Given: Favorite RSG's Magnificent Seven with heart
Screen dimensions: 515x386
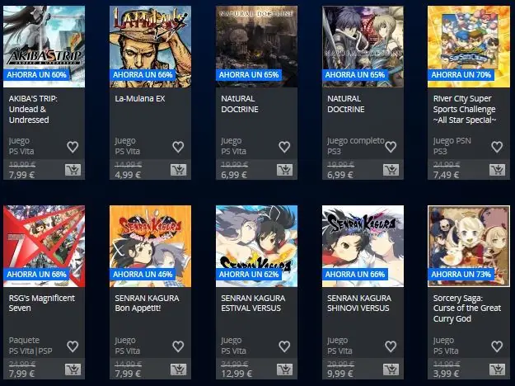Looking at the screenshot, I should 73,346.
